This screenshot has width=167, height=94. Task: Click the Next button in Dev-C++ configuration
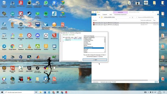click(95, 60)
